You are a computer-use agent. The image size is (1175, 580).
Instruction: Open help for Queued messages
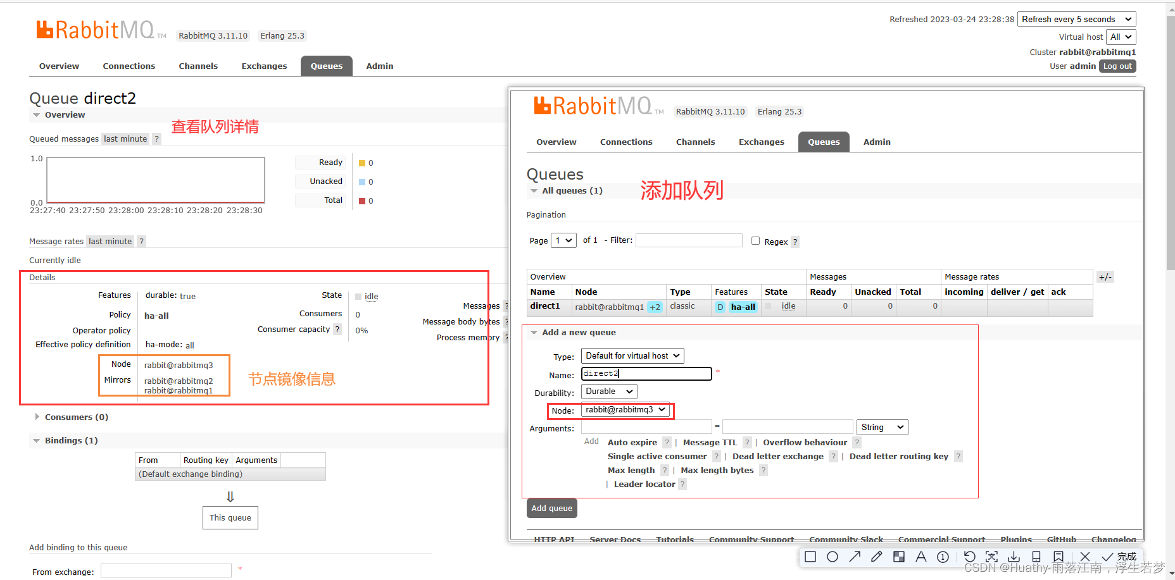(156, 139)
